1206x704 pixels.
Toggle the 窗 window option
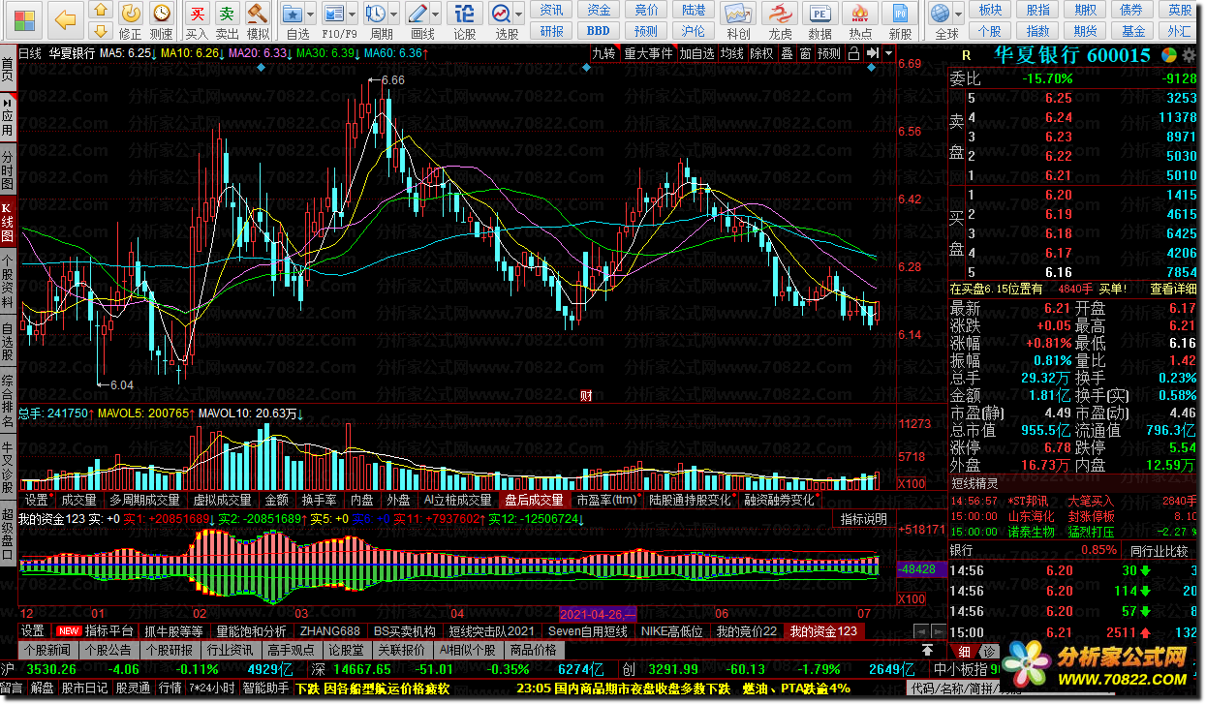[x=805, y=53]
